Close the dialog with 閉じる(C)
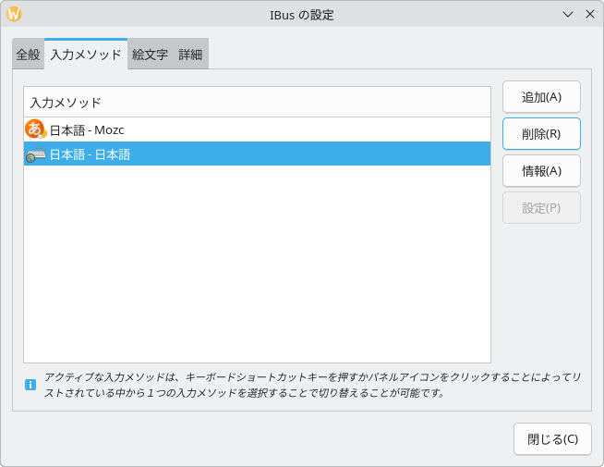The width and height of the screenshot is (604, 467). [552, 439]
